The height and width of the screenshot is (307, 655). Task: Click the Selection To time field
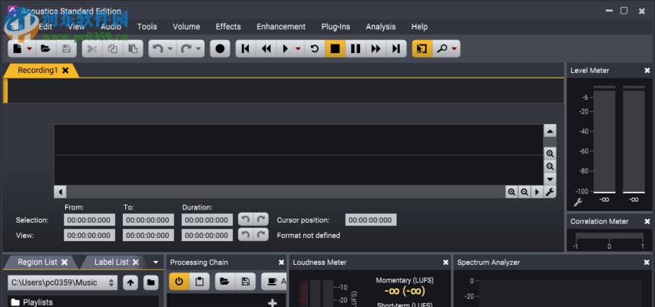[x=148, y=220]
